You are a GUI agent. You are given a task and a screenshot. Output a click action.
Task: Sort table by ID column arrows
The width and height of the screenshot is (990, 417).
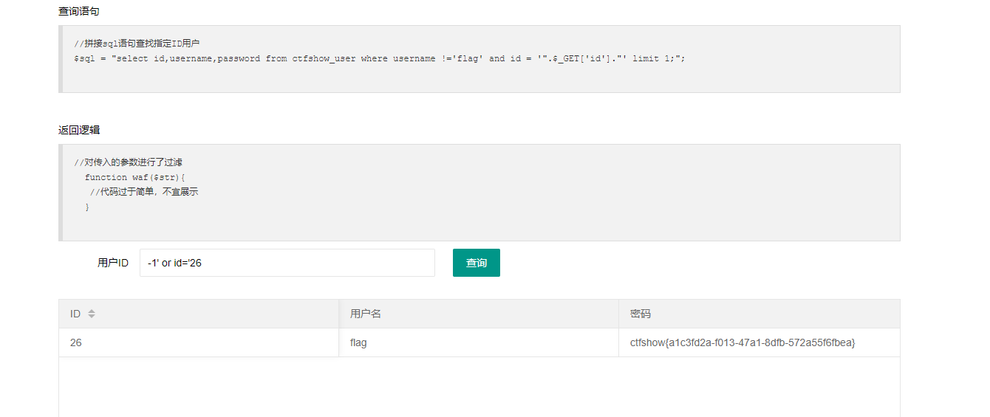tap(92, 314)
